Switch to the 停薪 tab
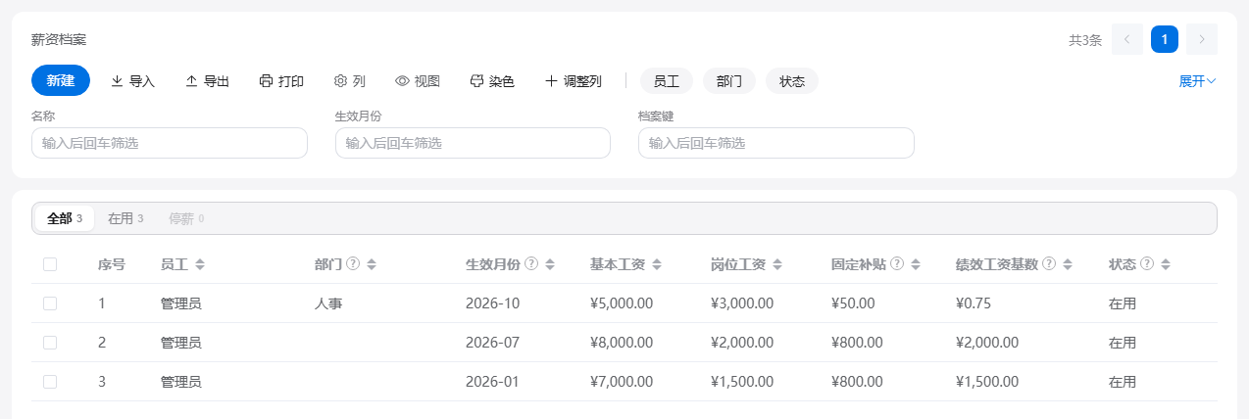Viewport: 1249px width, 419px height. (x=186, y=218)
